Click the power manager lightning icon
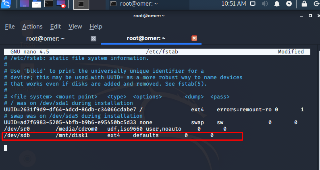Screen dimensions: 320x170 (x=289, y=4)
